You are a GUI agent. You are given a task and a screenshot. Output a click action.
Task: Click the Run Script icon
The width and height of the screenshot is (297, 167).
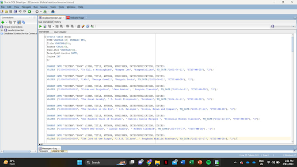(45, 26)
